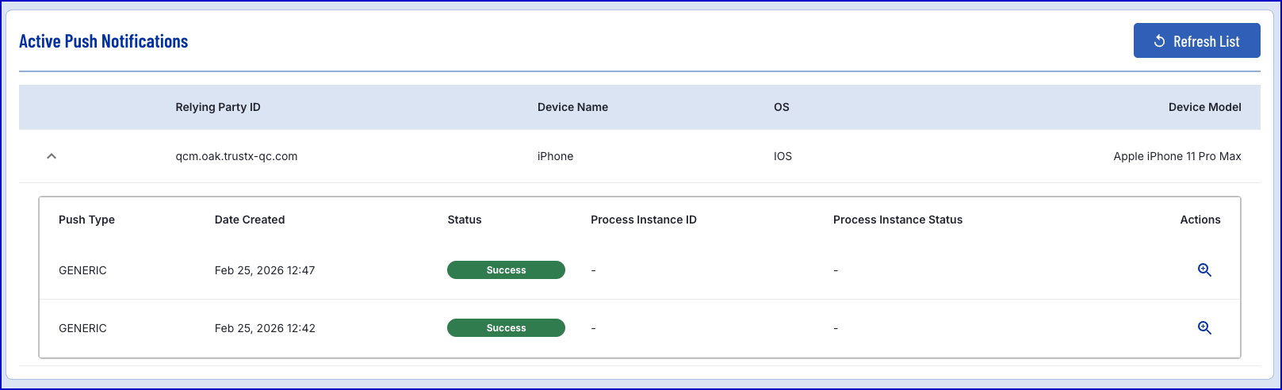Click the Success badge for 12:47 push

point(506,270)
